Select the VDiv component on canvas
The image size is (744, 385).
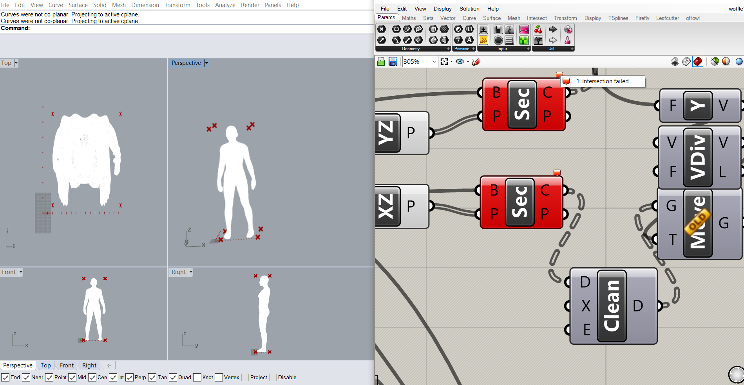699,157
